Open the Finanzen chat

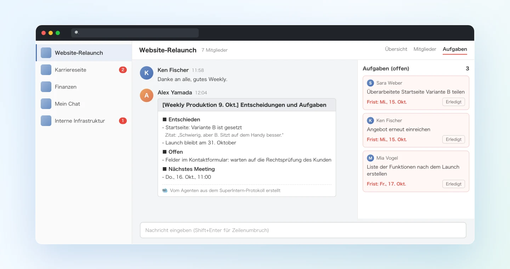pyautogui.click(x=84, y=87)
